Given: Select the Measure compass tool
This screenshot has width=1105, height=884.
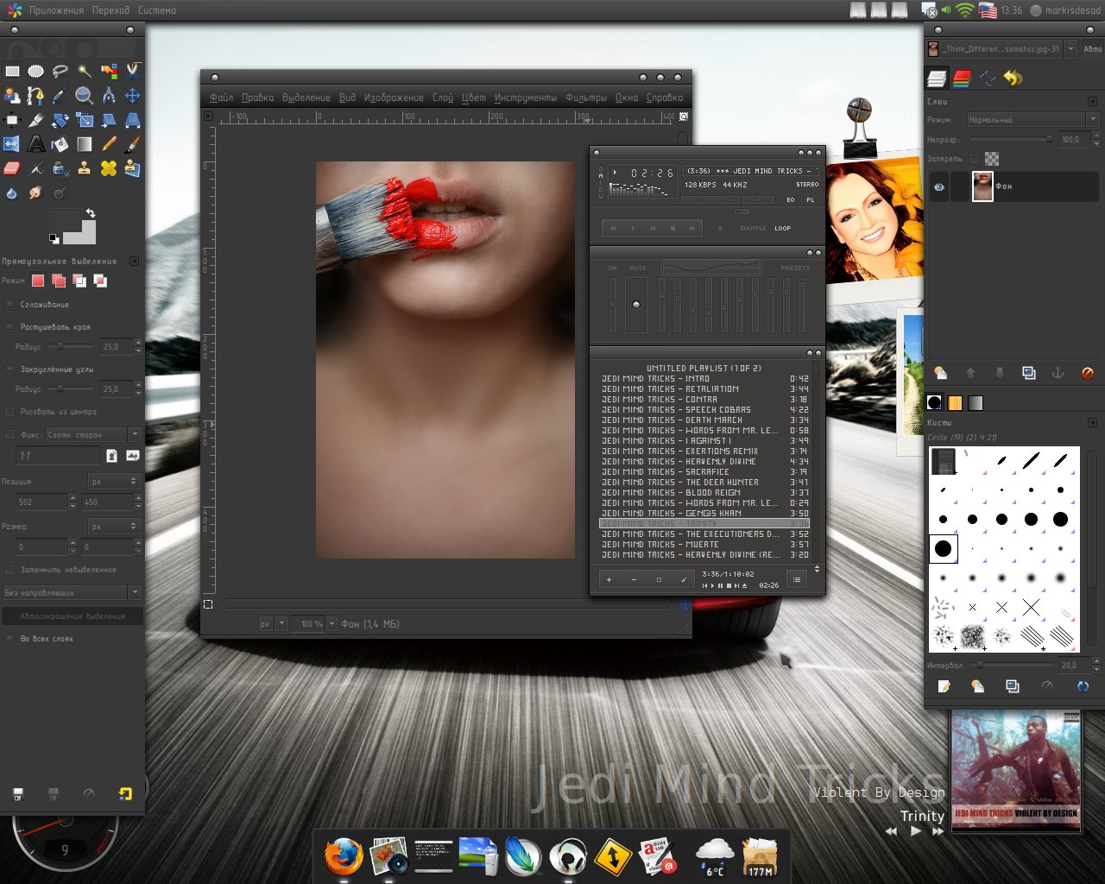Looking at the screenshot, I should [109, 96].
